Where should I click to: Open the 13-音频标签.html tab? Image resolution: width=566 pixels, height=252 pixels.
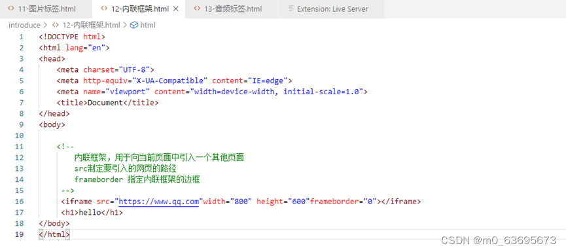pos(232,9)
